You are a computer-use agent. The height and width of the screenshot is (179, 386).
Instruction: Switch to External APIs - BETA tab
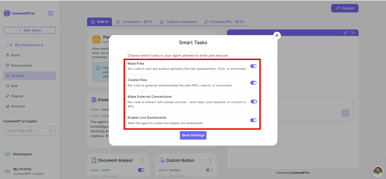click(224, 22)
